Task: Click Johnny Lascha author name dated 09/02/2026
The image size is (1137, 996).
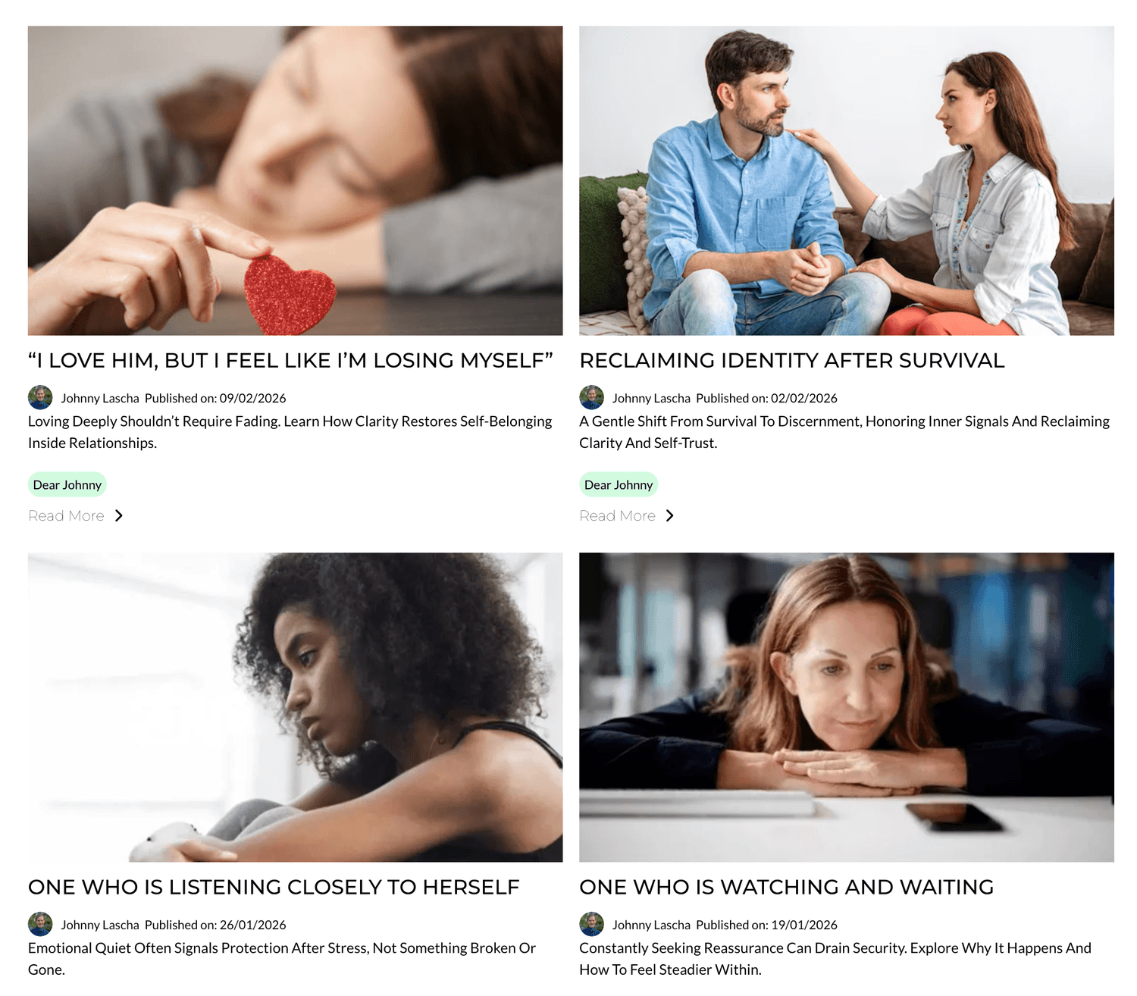Action: [x=100, y=398]
